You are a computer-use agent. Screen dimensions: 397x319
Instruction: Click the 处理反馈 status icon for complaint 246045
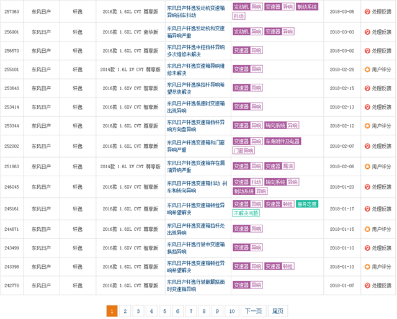[367, 187]
